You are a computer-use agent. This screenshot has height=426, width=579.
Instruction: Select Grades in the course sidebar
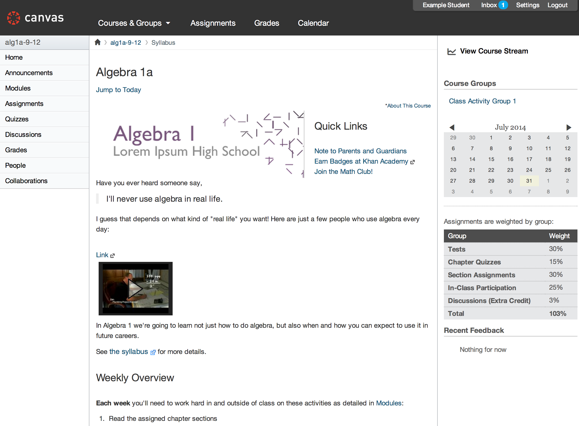[44, 150]
